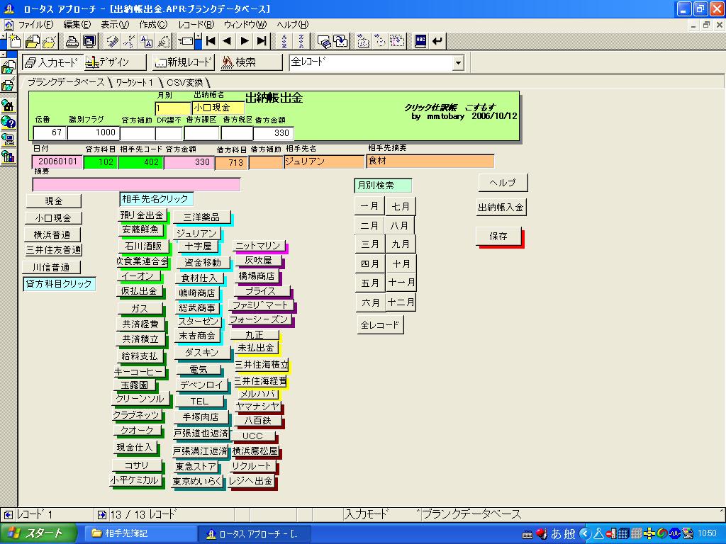Filter records by 十二月
Image resolution: width=726 pixels, height=544 pixels.
click(x=401, y=302)
